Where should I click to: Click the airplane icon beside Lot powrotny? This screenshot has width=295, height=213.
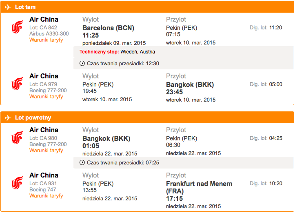pyautogui.click(x=8, y=118)
